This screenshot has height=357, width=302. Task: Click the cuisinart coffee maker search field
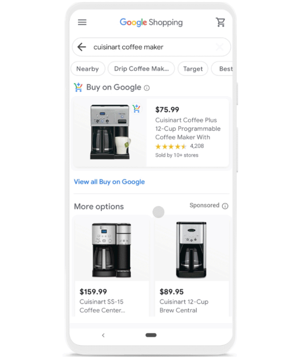click(151, 47)
